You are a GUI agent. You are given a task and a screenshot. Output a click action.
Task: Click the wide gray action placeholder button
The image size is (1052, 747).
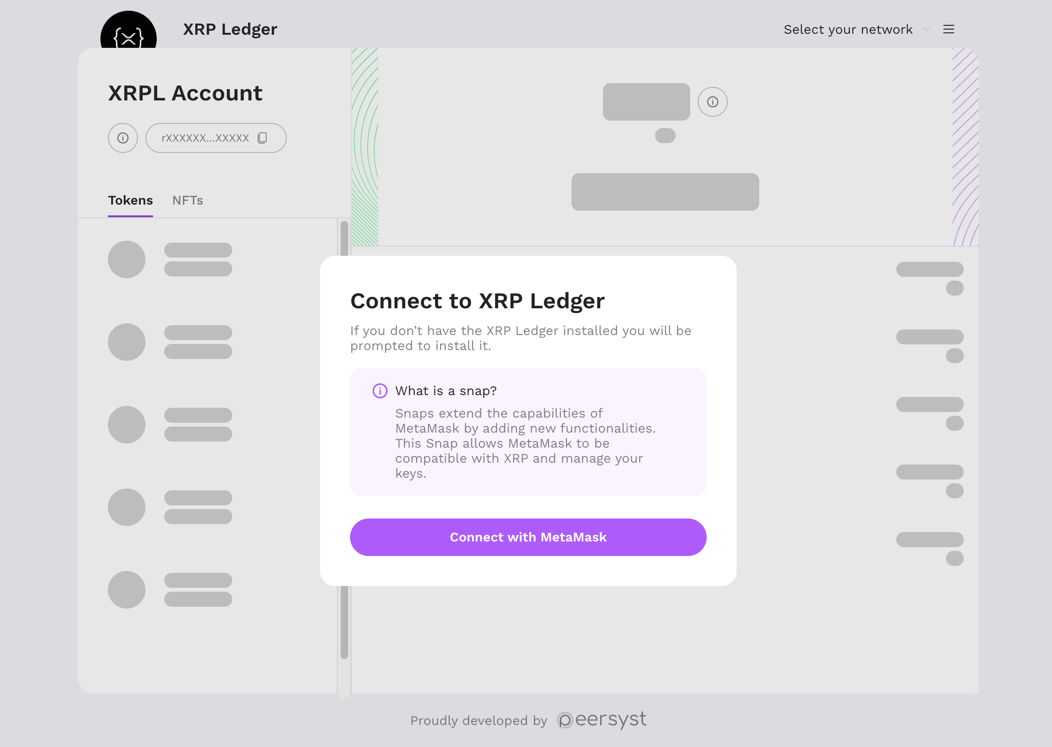665,192
